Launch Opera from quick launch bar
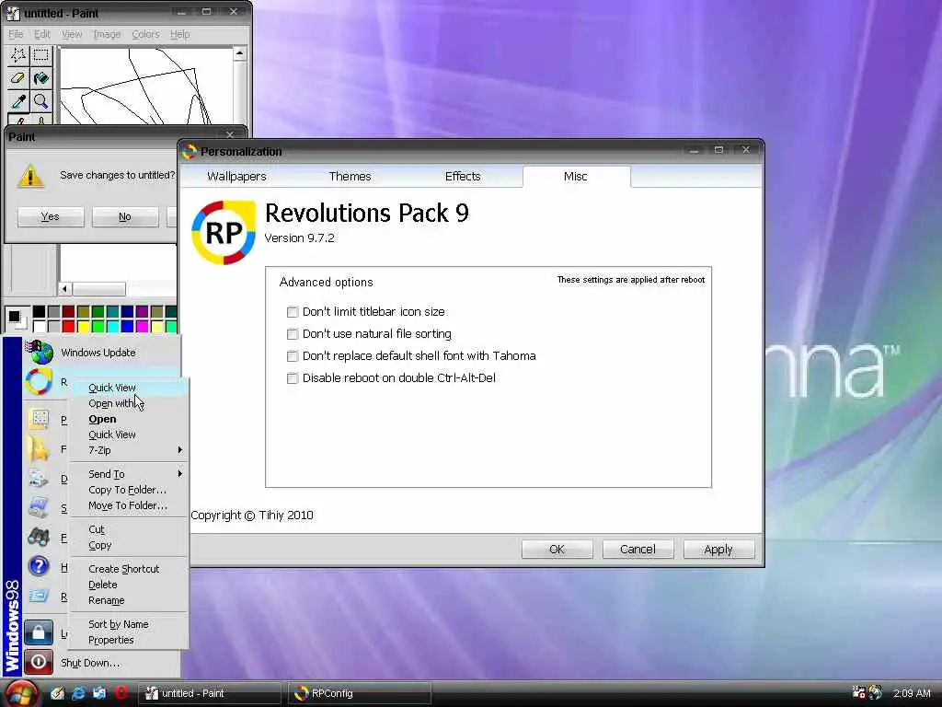 (x=121, y=693)
